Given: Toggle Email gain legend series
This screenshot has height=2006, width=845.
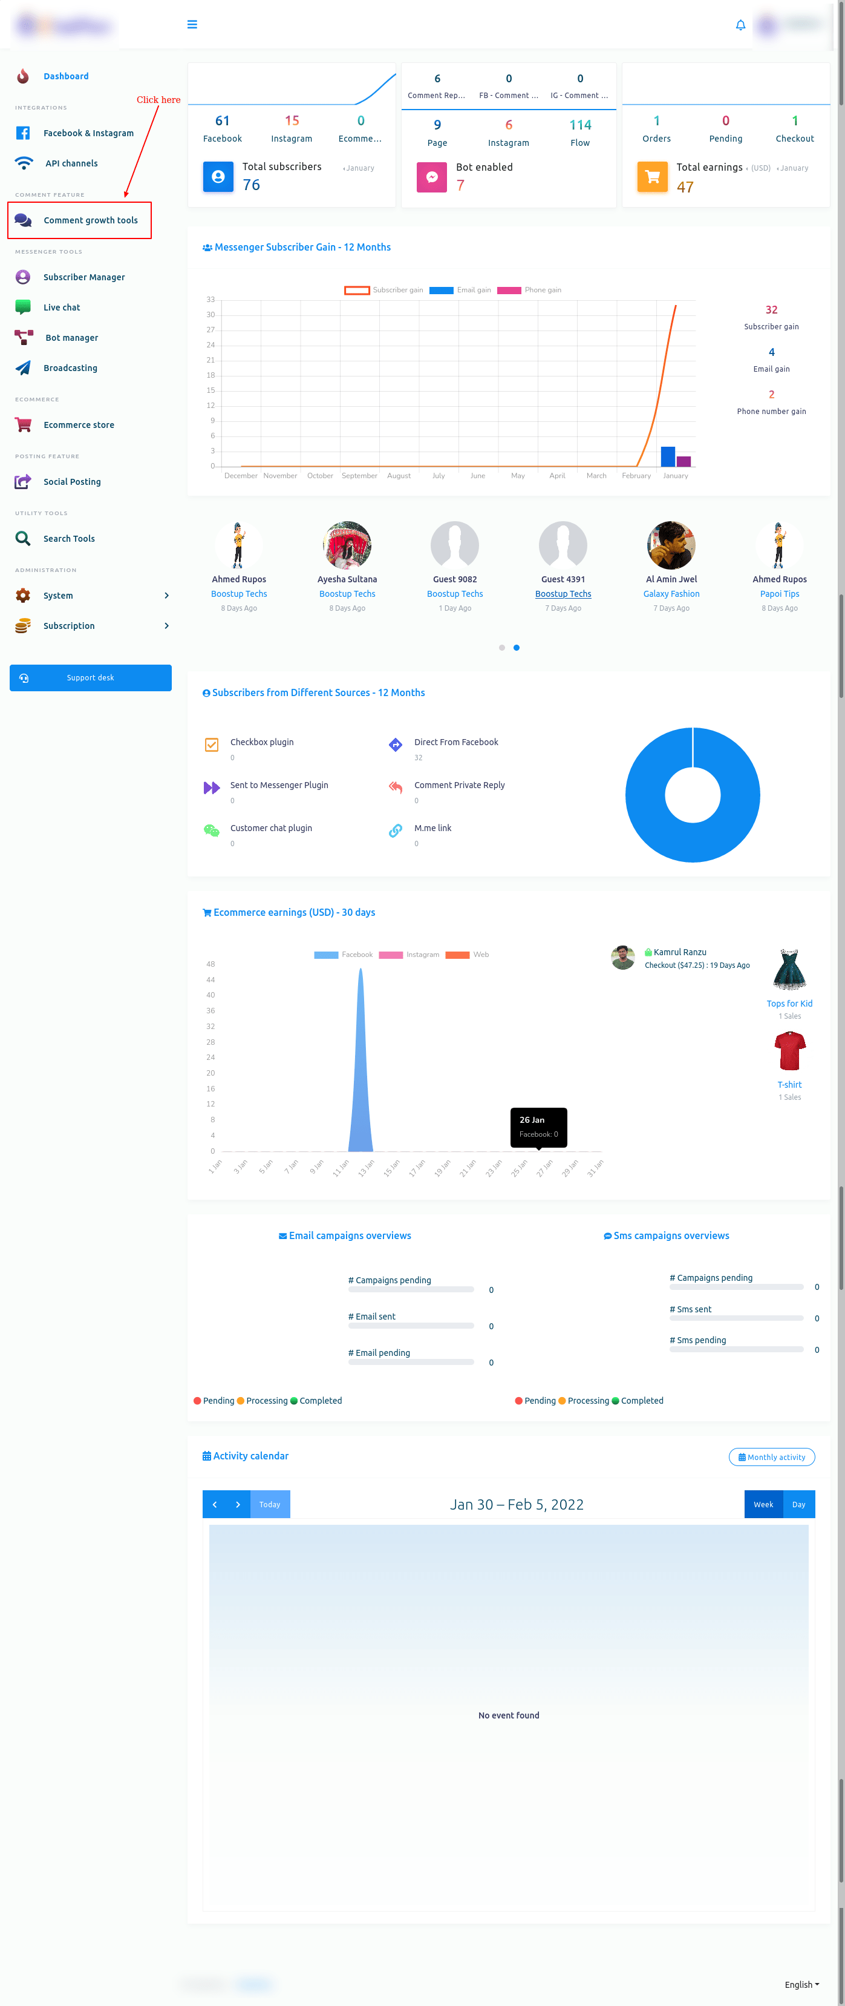Looking at the screenshot, I should pyautogui.click(x=460, y=290).
